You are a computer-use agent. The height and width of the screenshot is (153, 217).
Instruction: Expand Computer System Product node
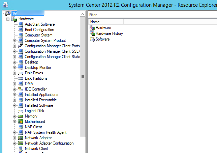[x=14, y=41]
